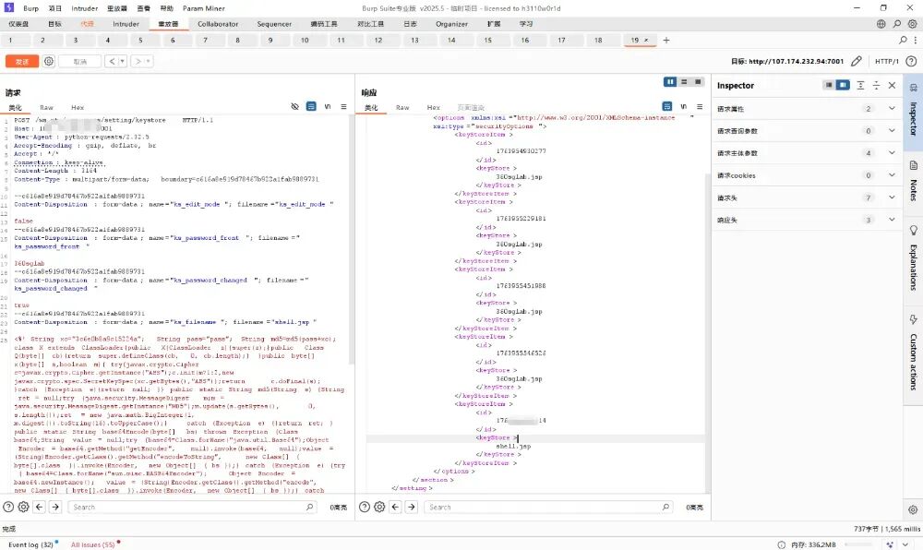Expand the request attributes section with count 2
This screenshot has width=923, height=550.
point(807,109)
